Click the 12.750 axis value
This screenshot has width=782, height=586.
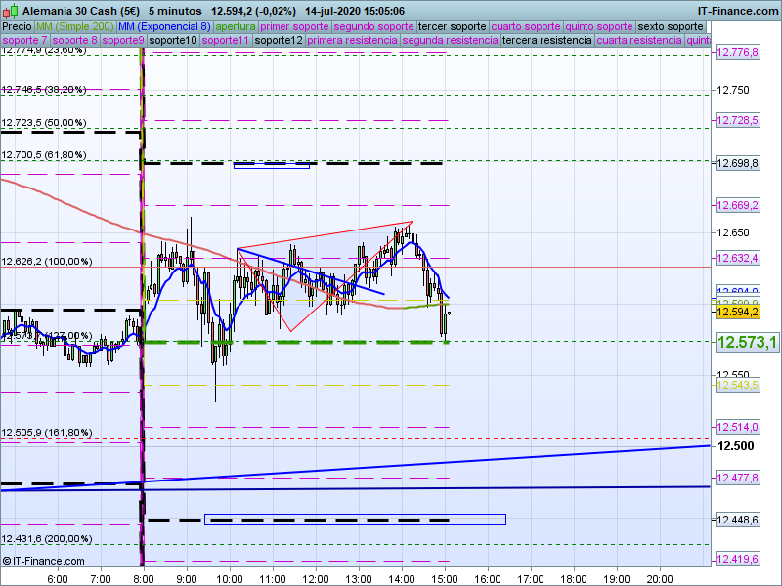[733, 90]
